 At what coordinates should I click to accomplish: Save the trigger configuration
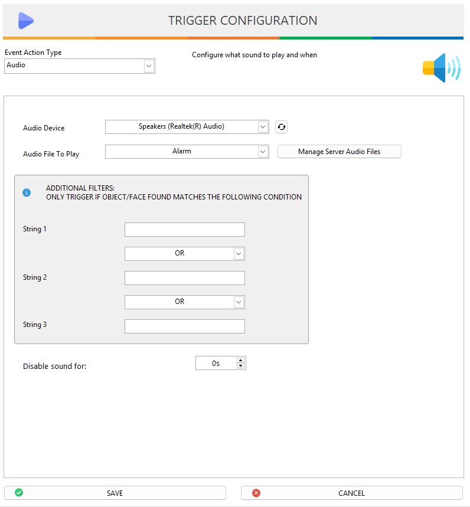pos(115,493)
